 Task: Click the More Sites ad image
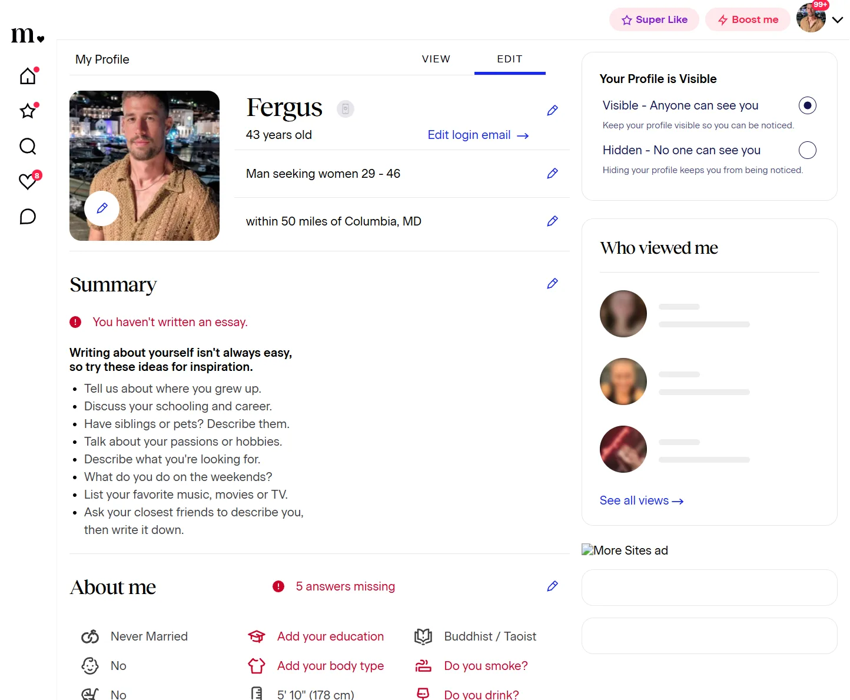coord(625,550)
